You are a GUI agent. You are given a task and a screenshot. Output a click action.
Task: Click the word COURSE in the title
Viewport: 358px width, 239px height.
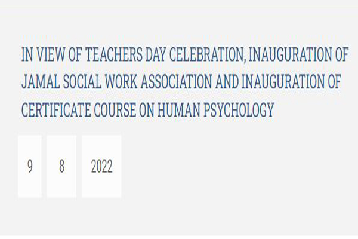pos(115,110)
